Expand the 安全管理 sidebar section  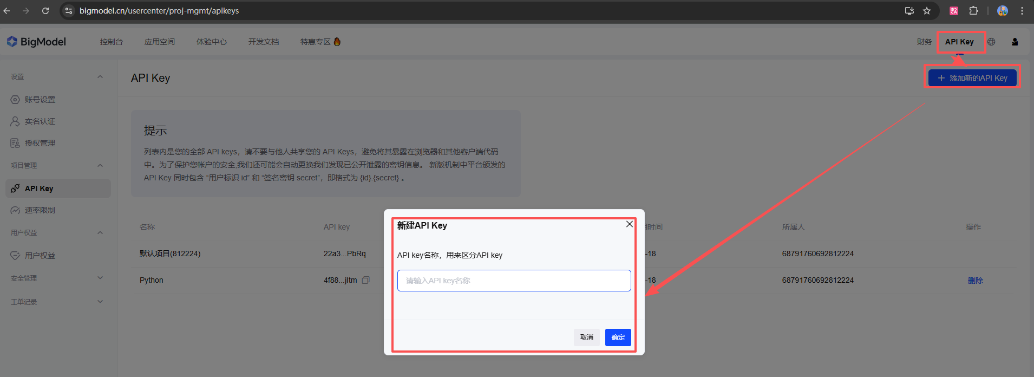point(100,278)
